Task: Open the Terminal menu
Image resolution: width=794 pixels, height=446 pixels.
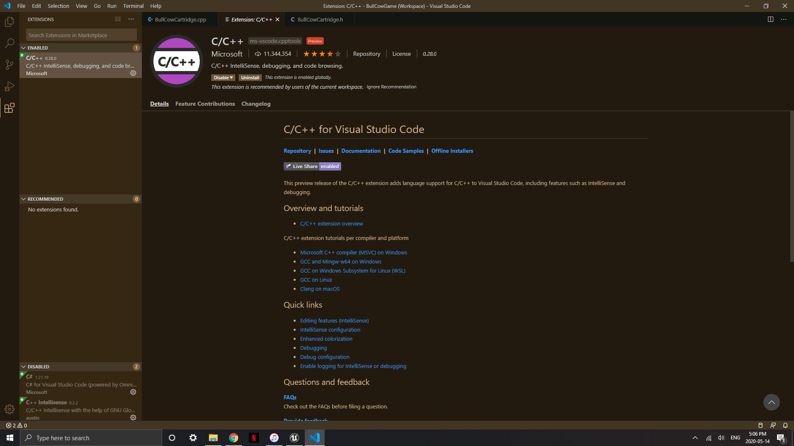Action: pos(133,6)
